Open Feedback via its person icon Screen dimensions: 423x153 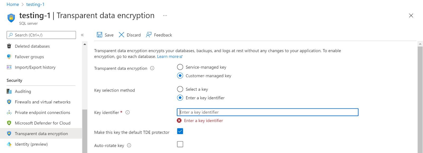[149, 35]
